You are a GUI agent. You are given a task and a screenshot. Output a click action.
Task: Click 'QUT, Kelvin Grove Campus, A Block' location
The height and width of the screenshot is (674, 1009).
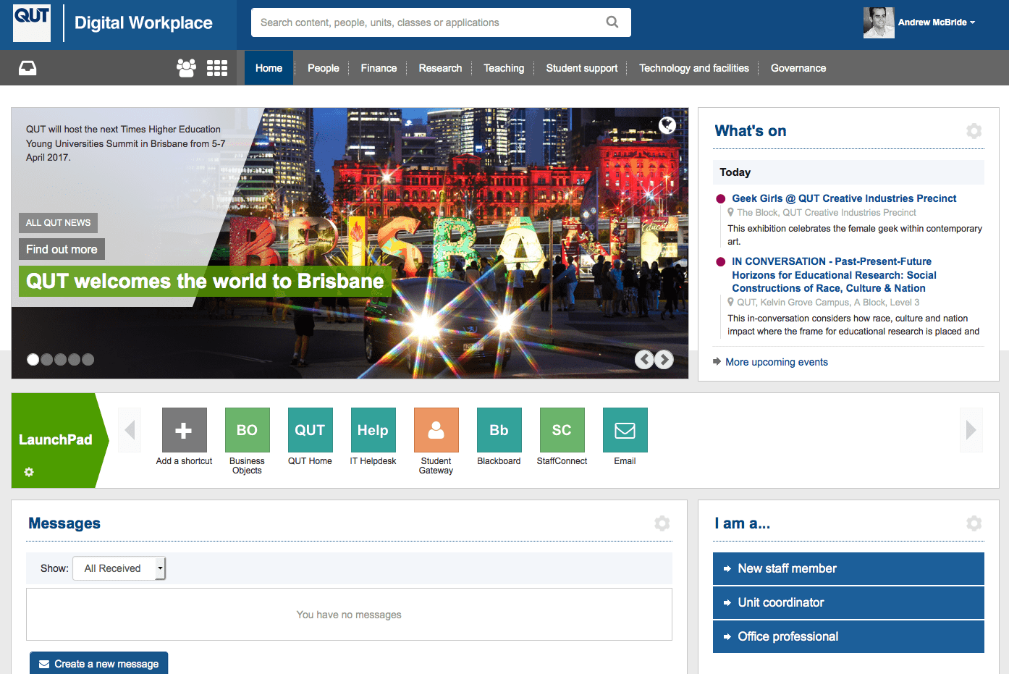click(828, 303)
